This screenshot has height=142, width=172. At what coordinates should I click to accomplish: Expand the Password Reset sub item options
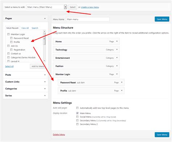pos(122,82)
